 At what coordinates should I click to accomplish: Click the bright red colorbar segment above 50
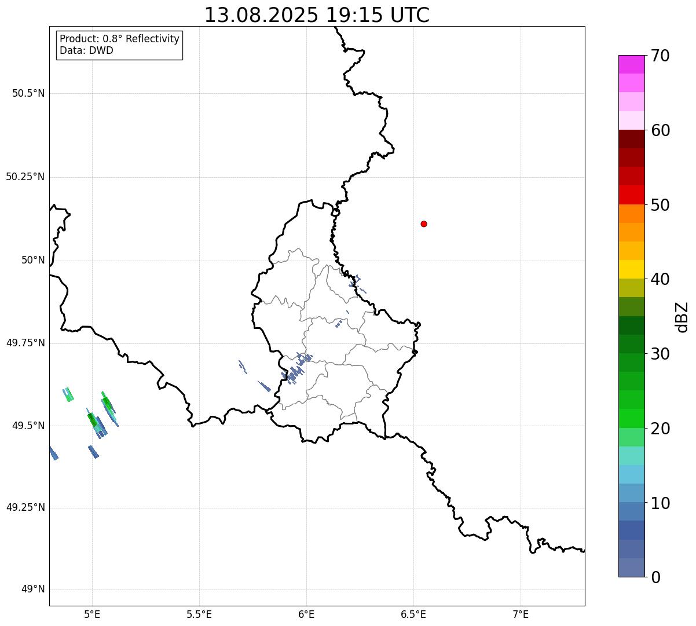tap(631, 195)
